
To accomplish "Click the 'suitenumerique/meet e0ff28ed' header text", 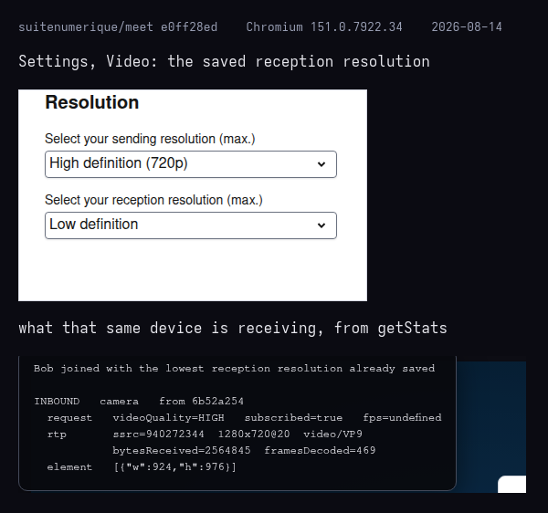I will pyautogui.click(x=118, y=26).
